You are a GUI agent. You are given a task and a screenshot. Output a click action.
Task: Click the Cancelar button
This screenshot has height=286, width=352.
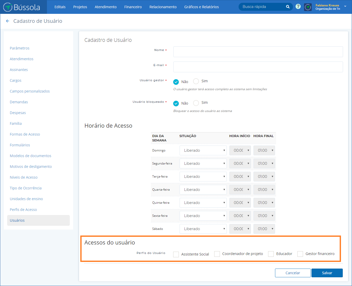tap(293, 273)
